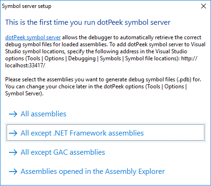The height and width of the screenshot is (186, 211).
Task: Close the Symbol server setup dialog
Action: coord(204,6)
